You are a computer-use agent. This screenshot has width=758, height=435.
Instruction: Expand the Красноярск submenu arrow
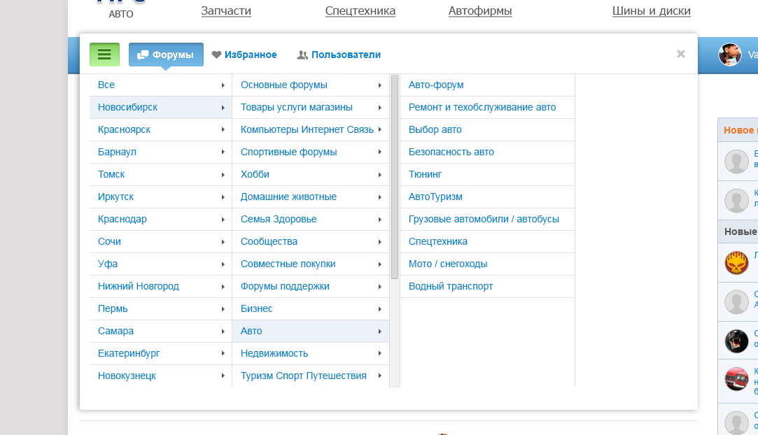(223, 130)
